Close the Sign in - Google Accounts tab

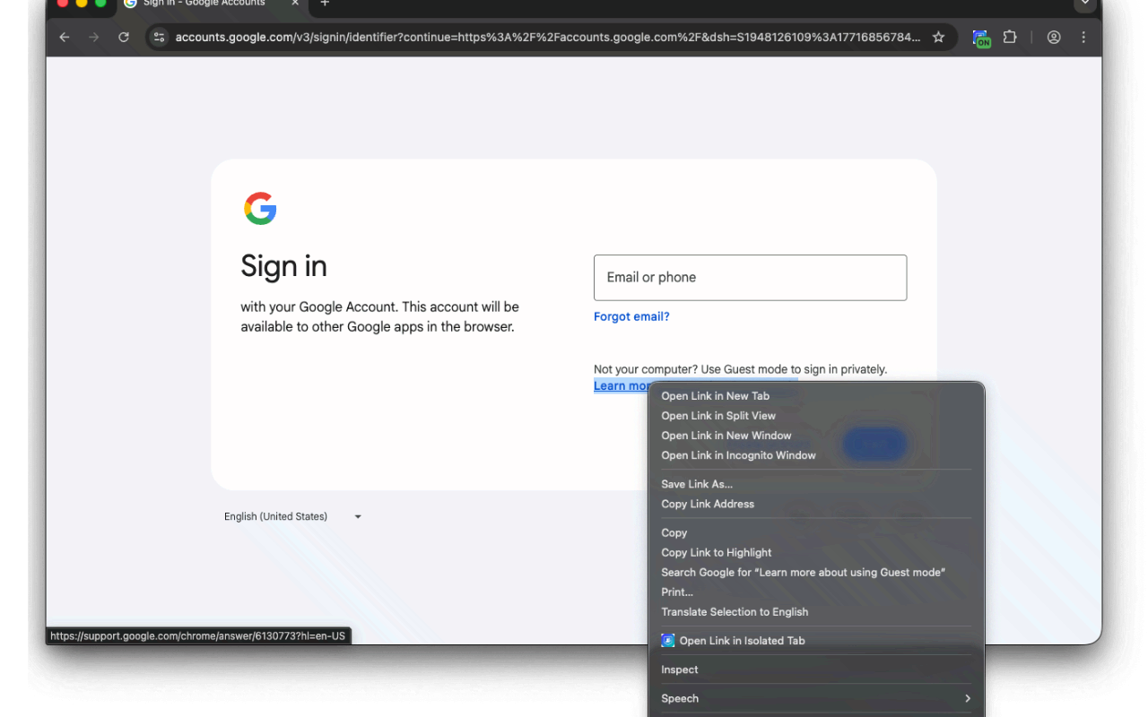click(295, 4)
